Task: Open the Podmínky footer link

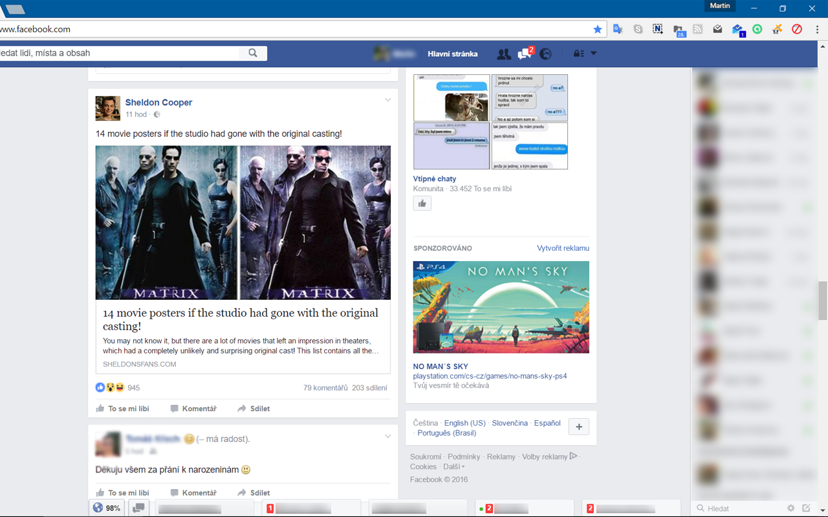Action: tap(464, 457)
